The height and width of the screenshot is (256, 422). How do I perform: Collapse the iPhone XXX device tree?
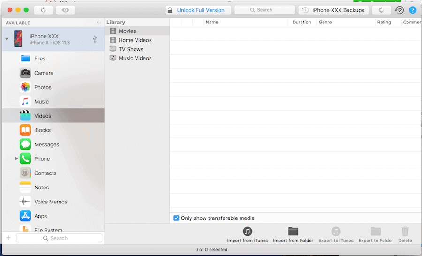[7, 39]
